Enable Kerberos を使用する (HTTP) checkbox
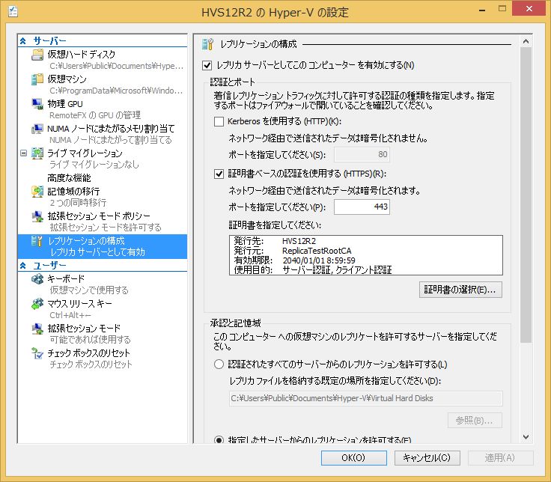Image resolution: width=551 pixels, height=482 pixels. pos(219,121)
